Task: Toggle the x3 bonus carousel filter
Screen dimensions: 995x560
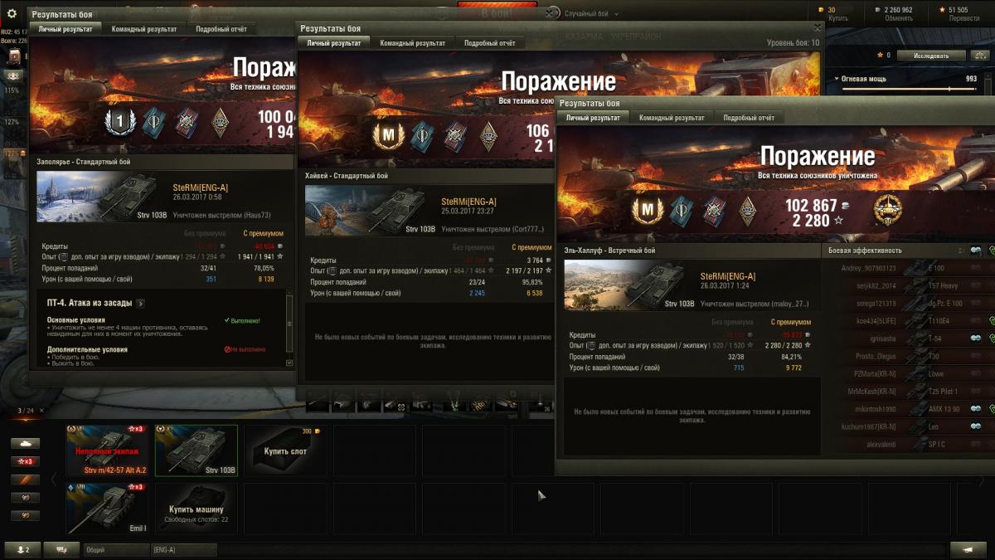Action: coord(25,461)
